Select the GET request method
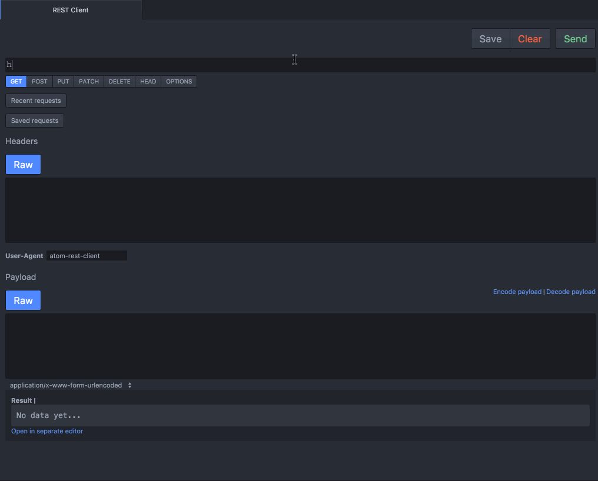This screenshot has height=481, width=598. [x=15, y=81]
